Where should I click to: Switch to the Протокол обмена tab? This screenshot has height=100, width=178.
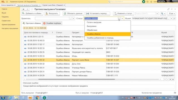32,23
